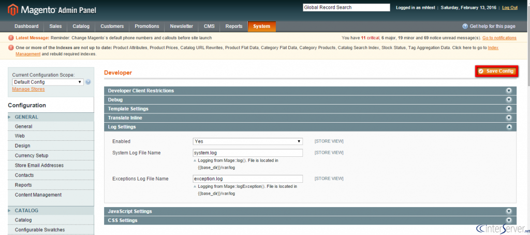Open the Promotions menu
Viewport: 530px width, 235px height.
click(x=146, y=26)
